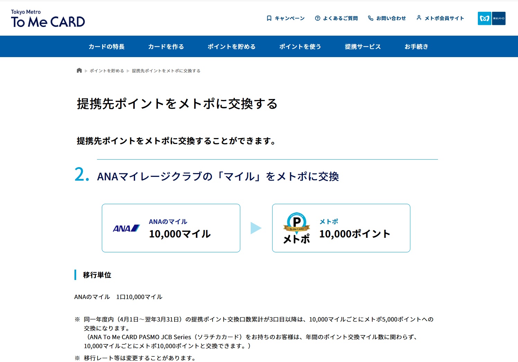Open campaigns via the bookmark icon
Screen dimensions: 518x362
coord(268,18)
